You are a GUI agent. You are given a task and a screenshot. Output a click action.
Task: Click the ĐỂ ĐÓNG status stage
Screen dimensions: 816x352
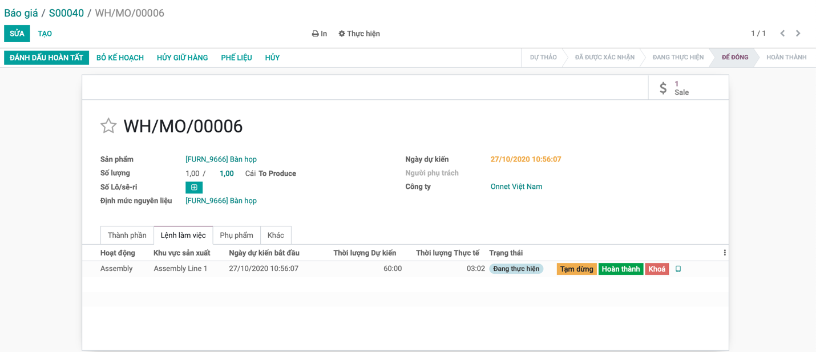point(734,58)
